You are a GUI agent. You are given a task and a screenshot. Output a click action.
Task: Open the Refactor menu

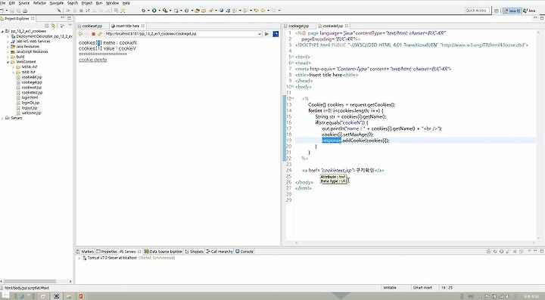pyautogui.click(x=39, y=3)
